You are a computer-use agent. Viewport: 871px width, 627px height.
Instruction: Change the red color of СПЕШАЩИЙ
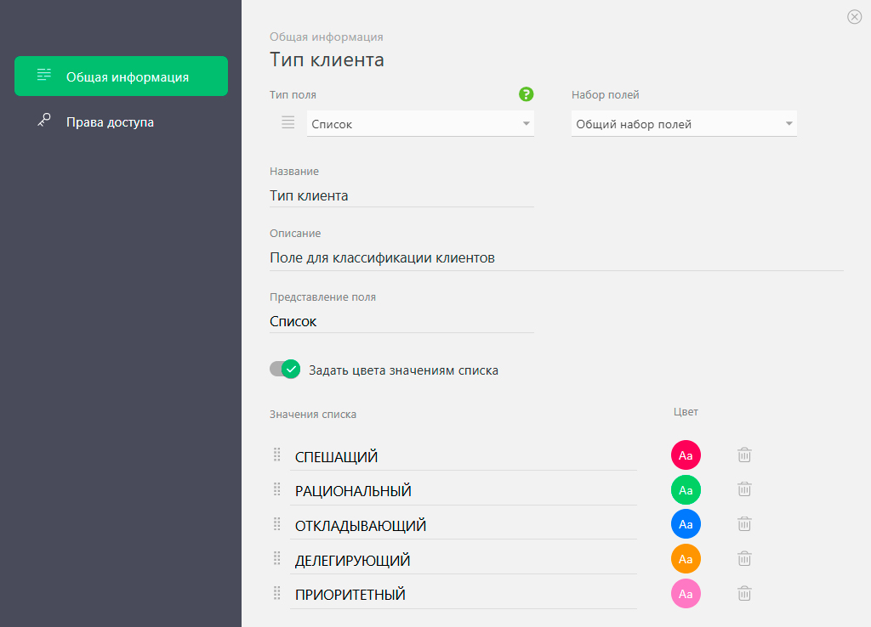pos(686,455)
